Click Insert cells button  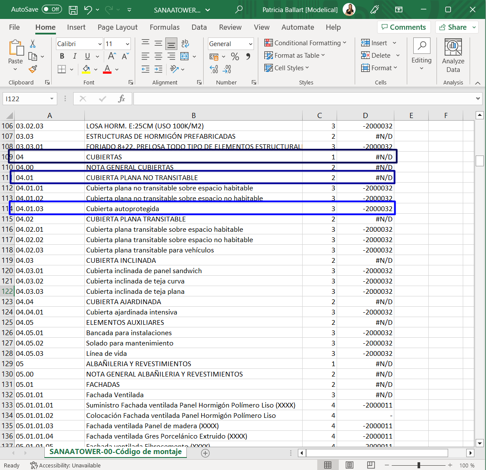tap(375, 43)
